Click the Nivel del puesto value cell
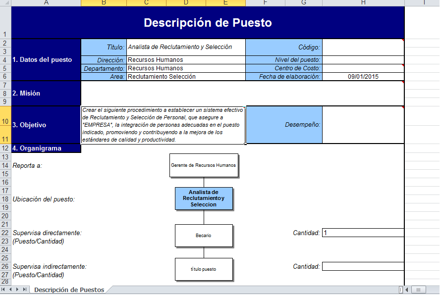440x295 pixels. 363,60
